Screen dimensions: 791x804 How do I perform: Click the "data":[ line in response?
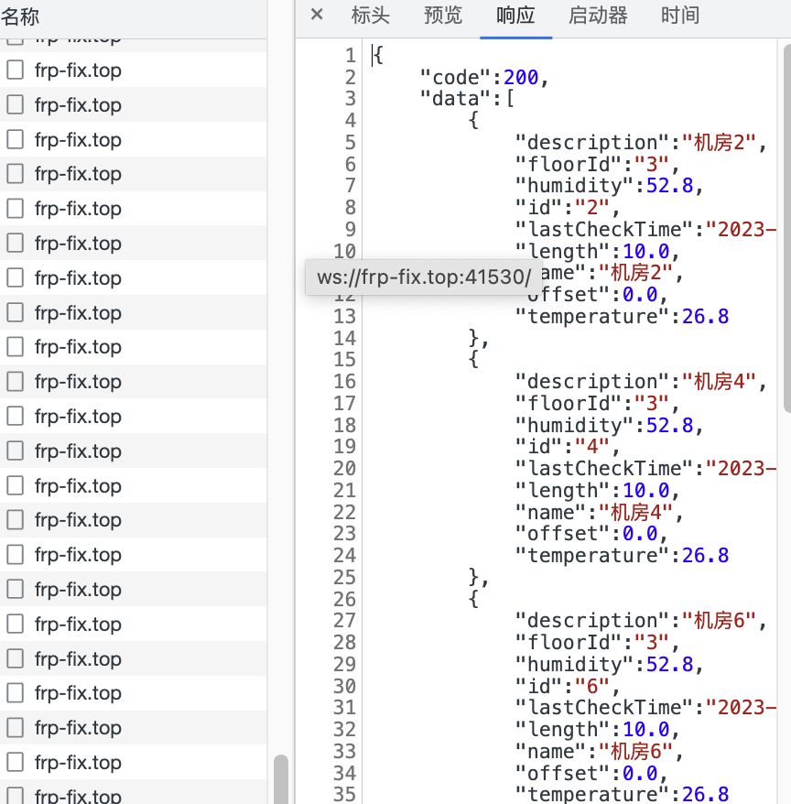[466, 99]
